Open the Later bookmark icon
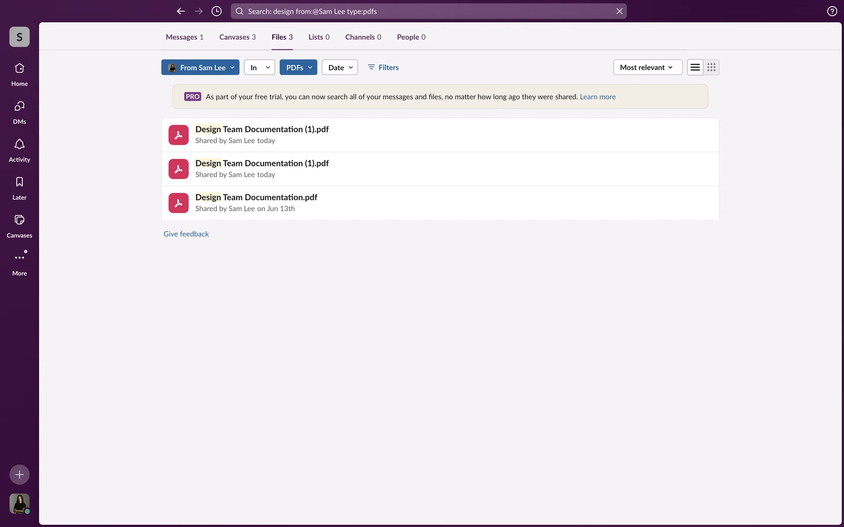The width and height of the screenshot is (844, 527). [x=19, y=188]
